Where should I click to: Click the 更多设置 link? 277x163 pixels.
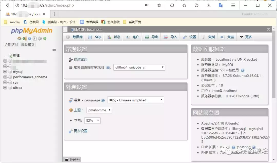(x=81, y=131)
